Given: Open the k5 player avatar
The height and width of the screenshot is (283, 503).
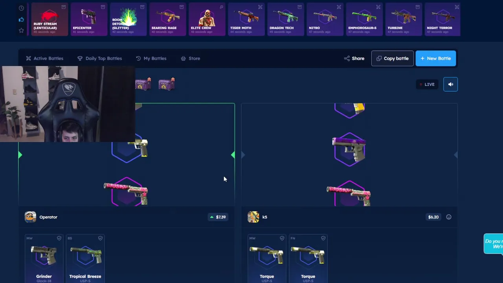Looking at the screenshot, I should pos(253,217).
